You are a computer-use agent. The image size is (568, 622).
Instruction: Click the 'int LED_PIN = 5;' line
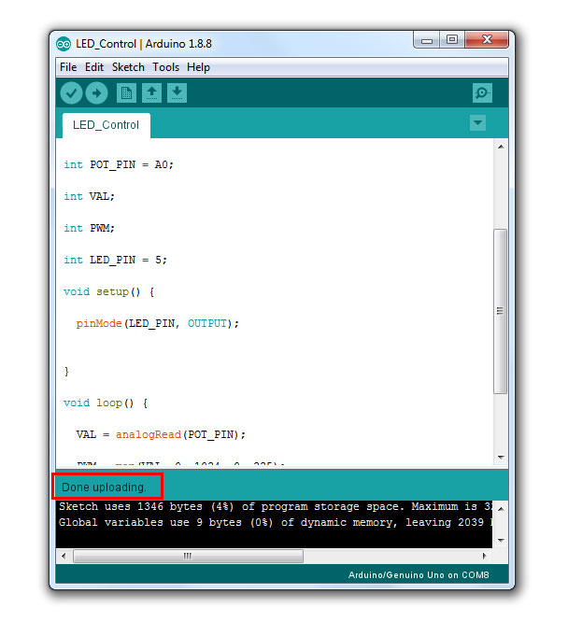click(116, 260)
